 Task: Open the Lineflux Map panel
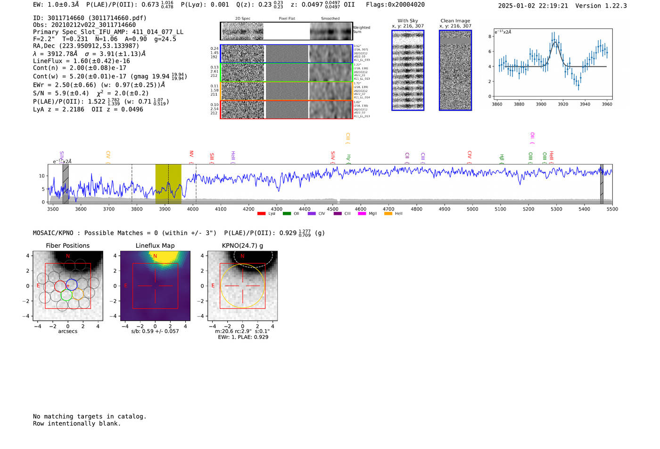tap(155, 286)
